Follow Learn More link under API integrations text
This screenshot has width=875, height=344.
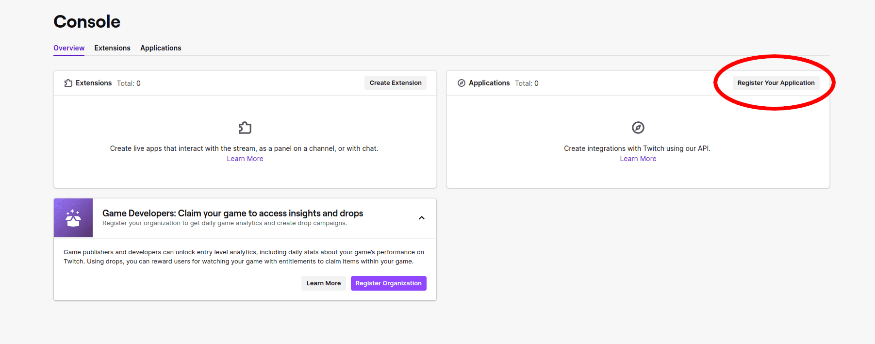[x=638, y=159]
